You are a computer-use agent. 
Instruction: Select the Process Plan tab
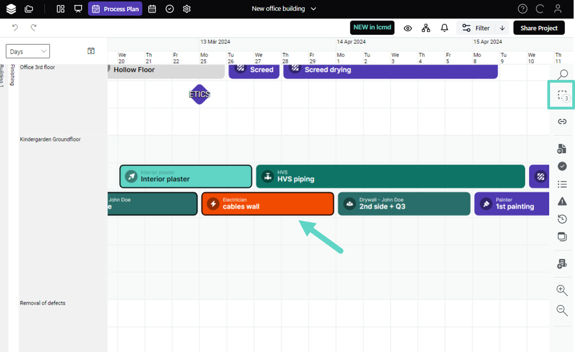coord(115,9)
